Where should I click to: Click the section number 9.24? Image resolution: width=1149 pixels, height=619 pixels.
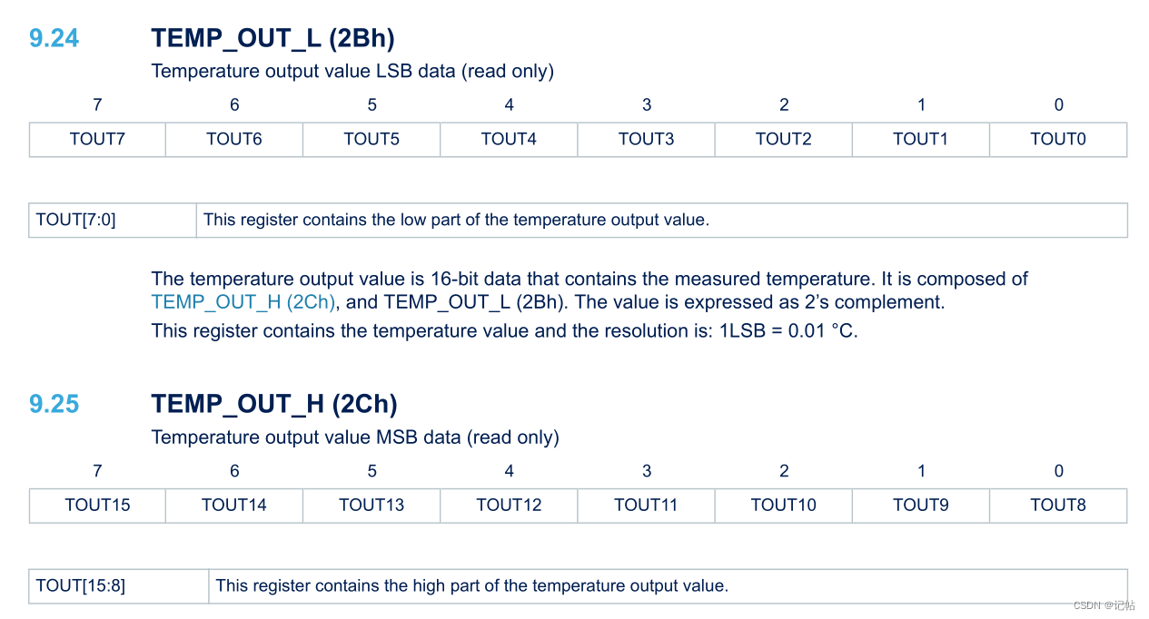pyautogui.click(x=54, y=39)
